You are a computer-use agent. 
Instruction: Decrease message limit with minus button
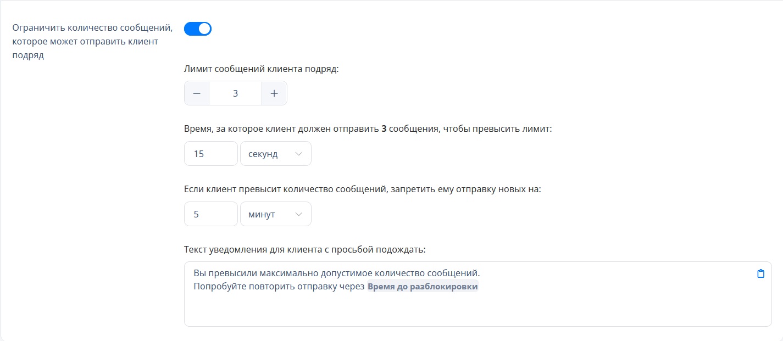coord(197,93)
